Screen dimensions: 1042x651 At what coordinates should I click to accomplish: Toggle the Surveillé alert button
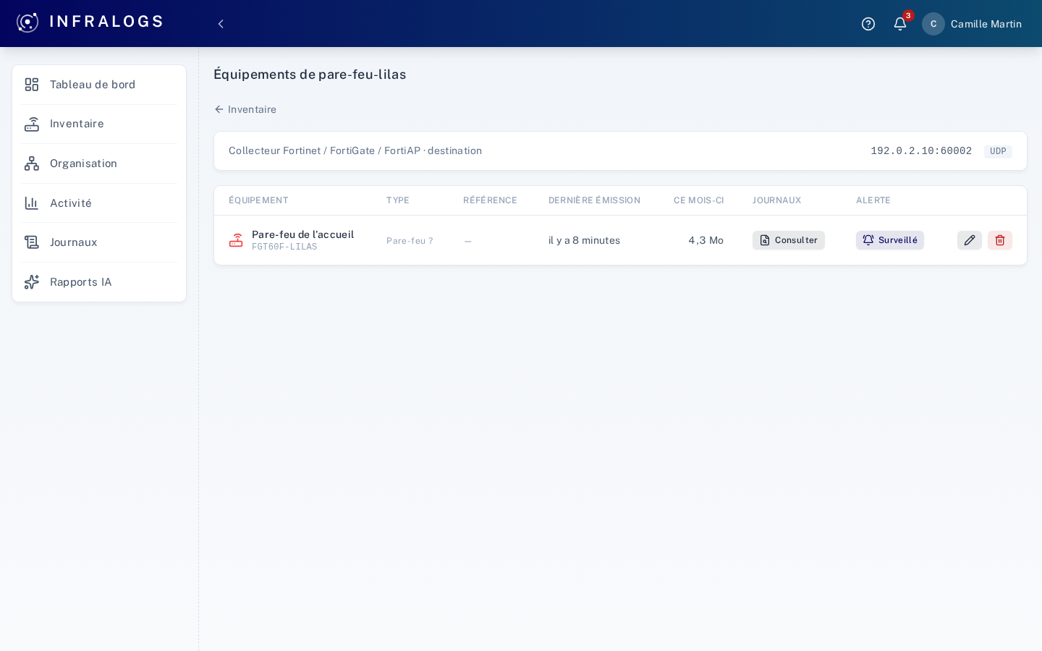pyautogui.click(x=890, y=240)
